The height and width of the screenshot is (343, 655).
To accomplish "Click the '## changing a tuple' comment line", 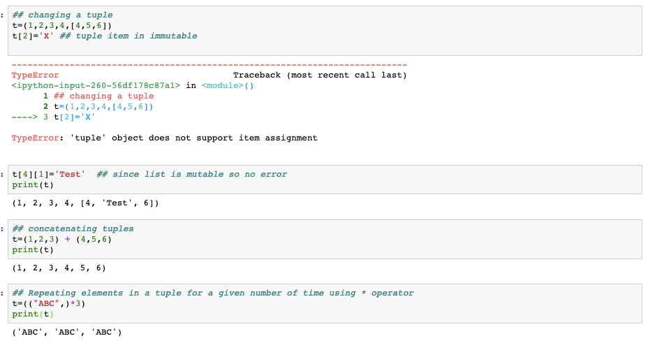I will [62, 15].
